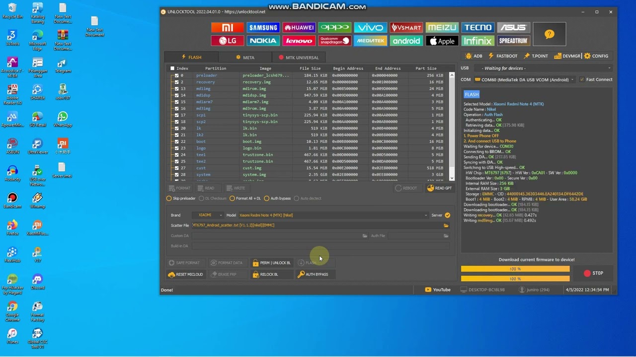Screen dimensions: 636x357
Task: Select the LG brand logo
Action: pos(227,41)
